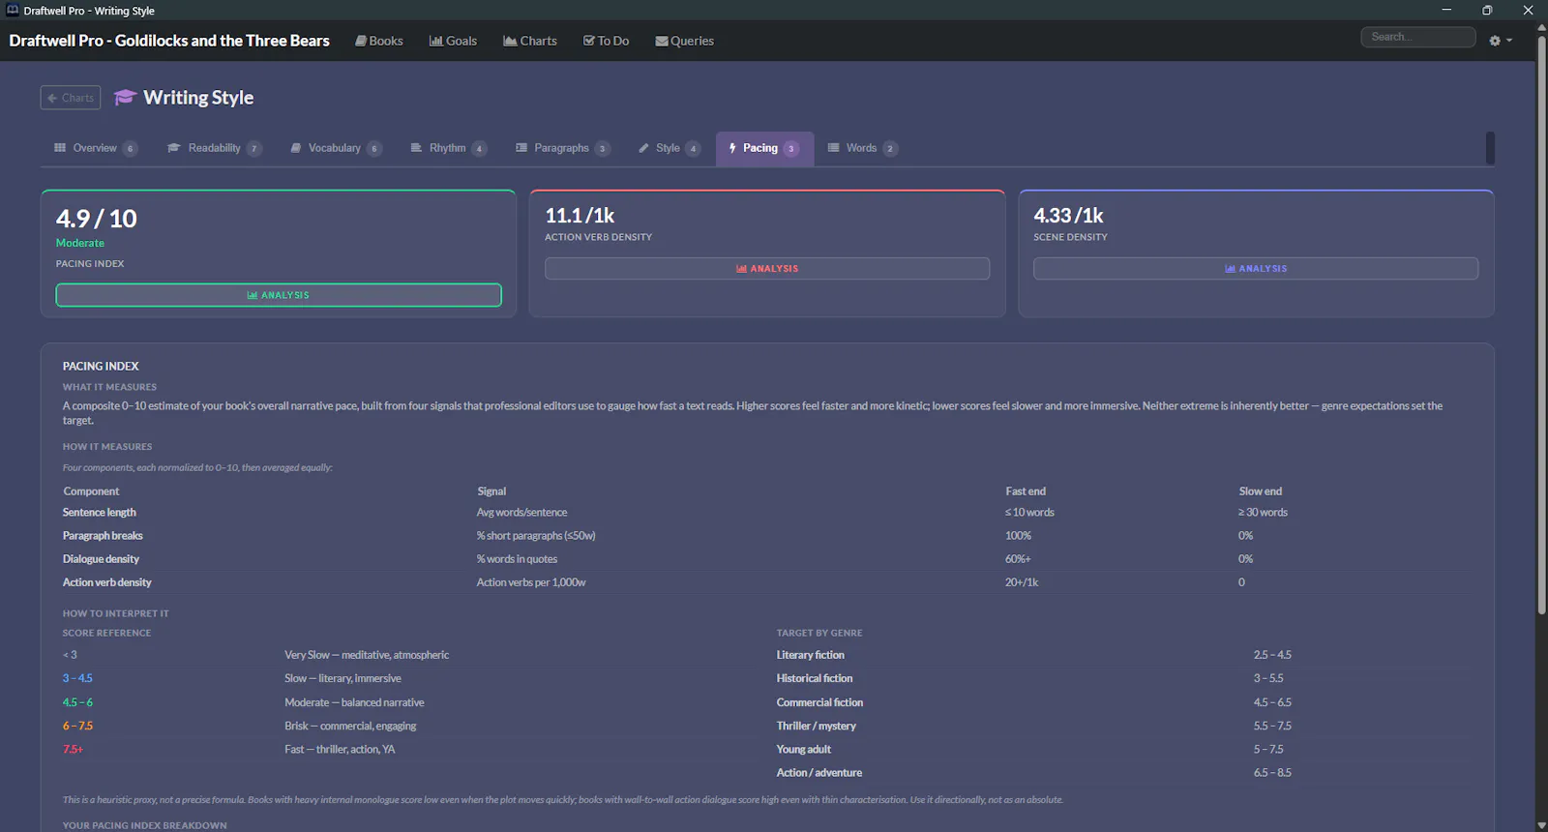
Task: Switch to the Overview tab
Action: (95, 148)
